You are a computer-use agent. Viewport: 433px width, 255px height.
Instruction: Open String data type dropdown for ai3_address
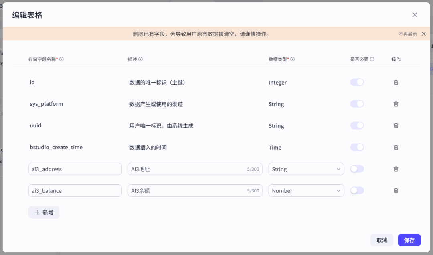(x=306, y=169)
